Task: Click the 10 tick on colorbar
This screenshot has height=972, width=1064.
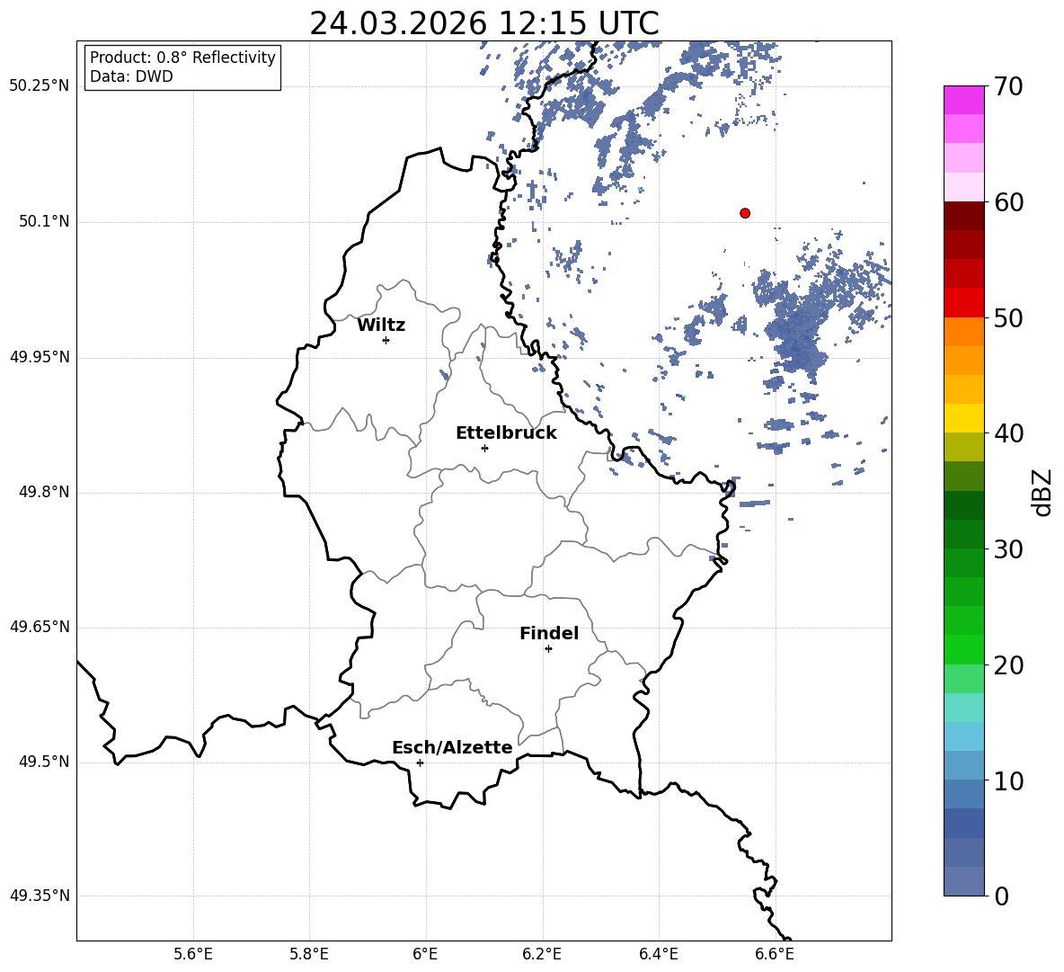Action: click(1007, 780)
